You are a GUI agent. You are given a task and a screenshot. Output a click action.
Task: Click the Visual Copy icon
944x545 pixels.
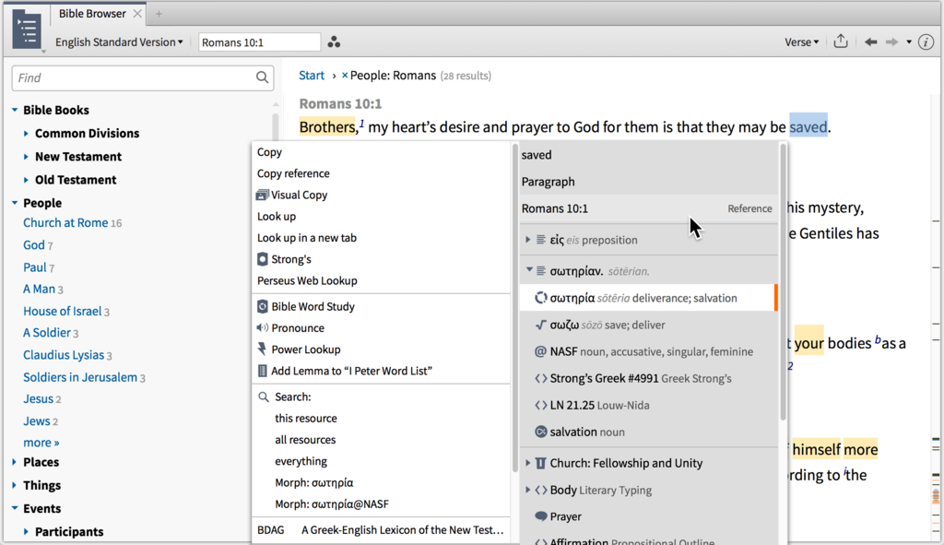coord(262,195)
